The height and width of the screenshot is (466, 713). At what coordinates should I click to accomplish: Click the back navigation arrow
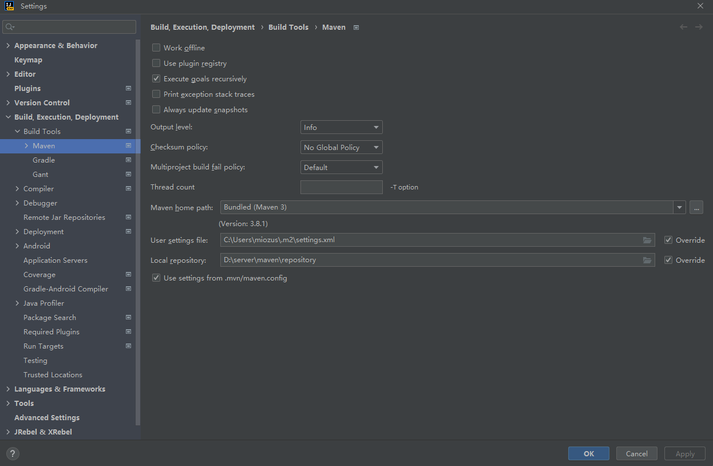[683, 27]
